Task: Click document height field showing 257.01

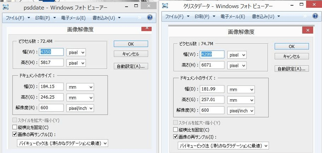Action: pyautogui.click(x=212, y=100)
